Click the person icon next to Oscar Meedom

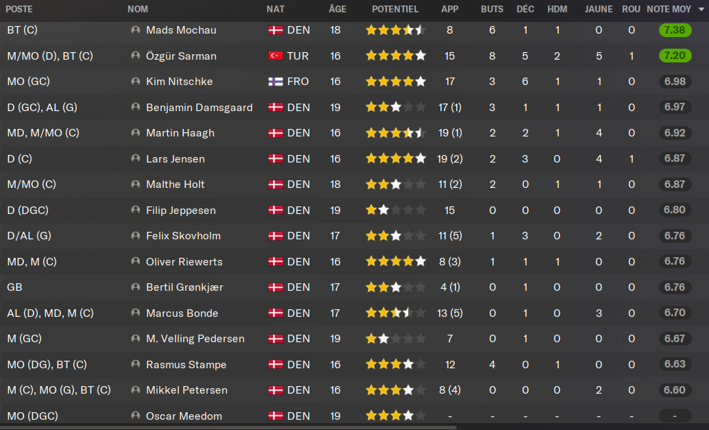coord(135,416)
